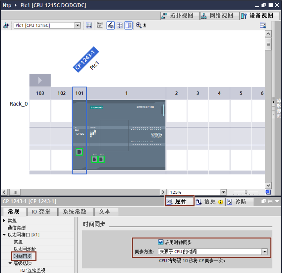The height and width of the screenshot is (273, 282).
Task: Select slot 103 header
Action: pyautogui.click(x=40, y=93)
